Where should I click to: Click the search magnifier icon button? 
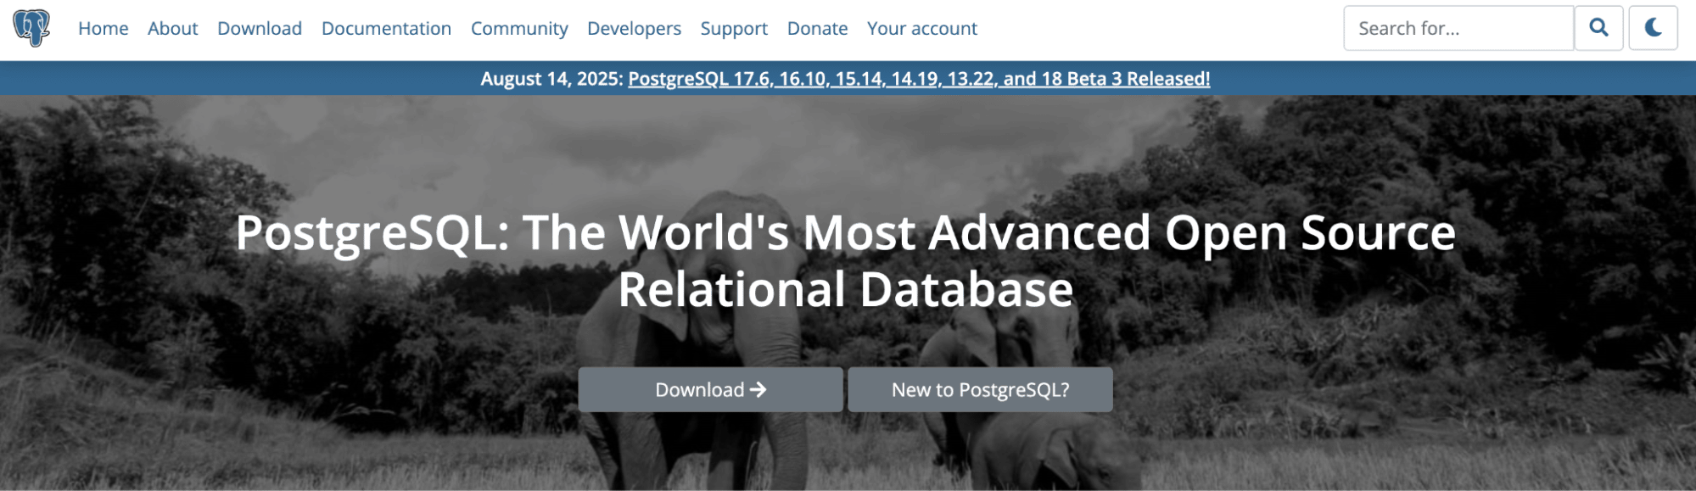(1598, 28)
